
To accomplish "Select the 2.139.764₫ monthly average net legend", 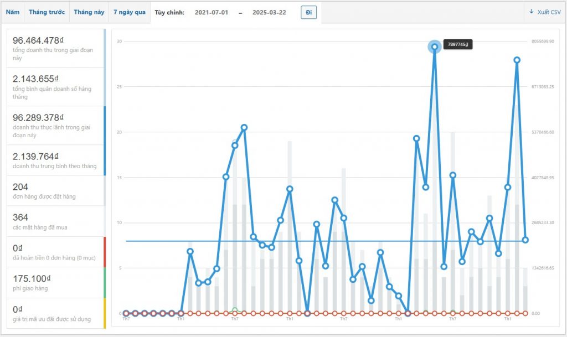I will (x=54, y=160).
